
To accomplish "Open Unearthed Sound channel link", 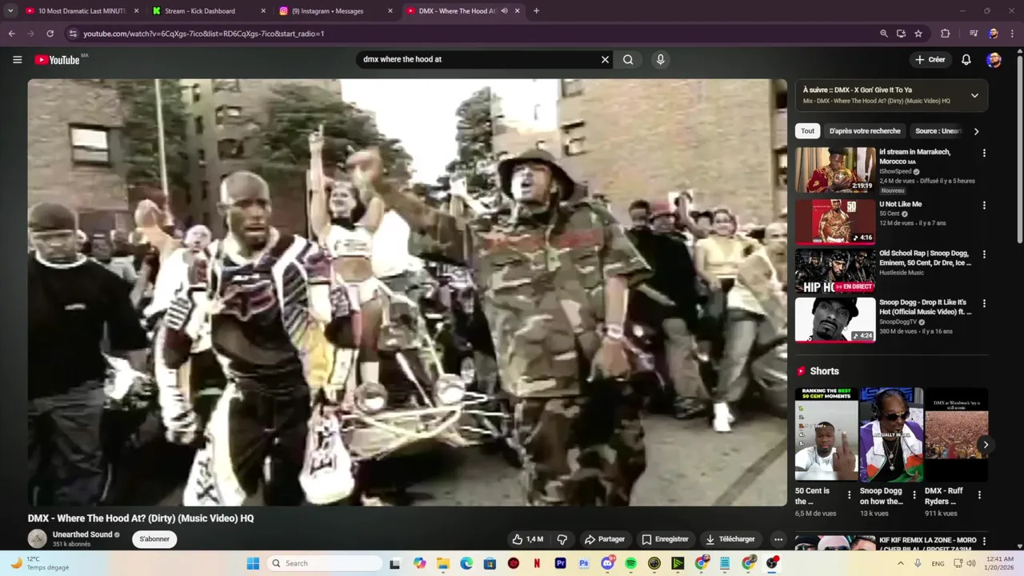I will [82, 534].
